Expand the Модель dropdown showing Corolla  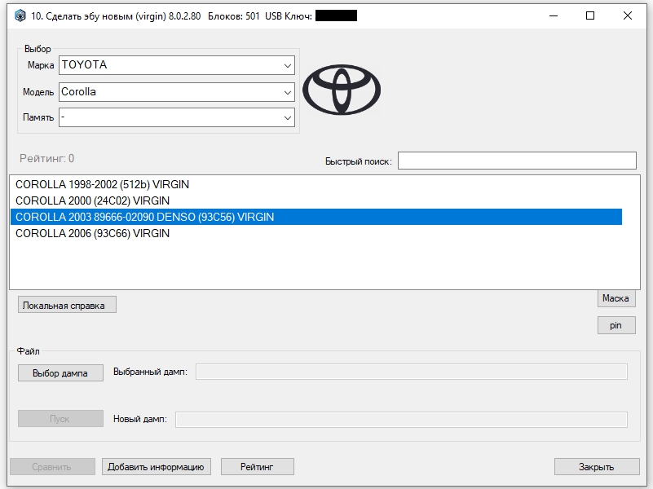tap(177, 92)
